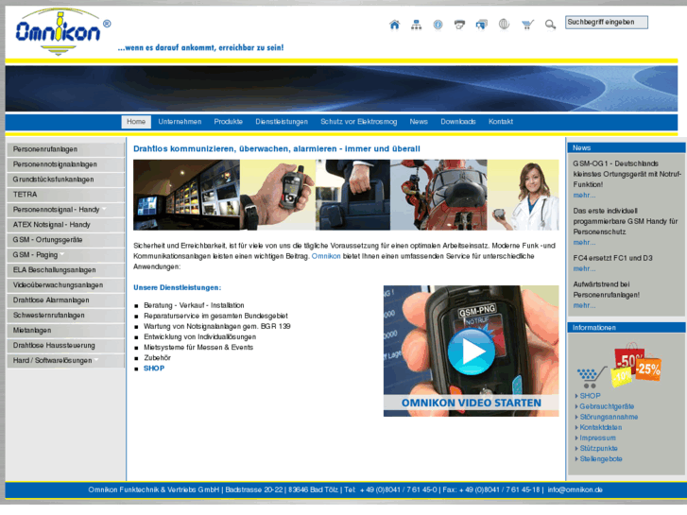The height and width of the screenshot is (515, 687).
Task: Open Stellengebote link
Action: (601, 459)
